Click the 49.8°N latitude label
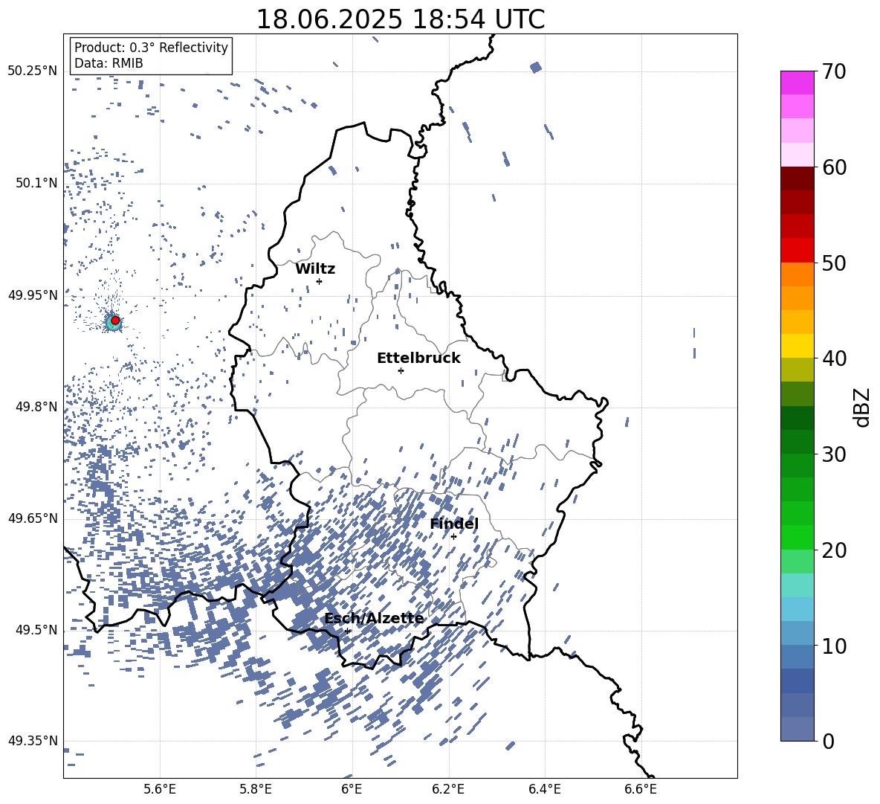The width and height of the screenshot is (880, 804). (36, 407)
